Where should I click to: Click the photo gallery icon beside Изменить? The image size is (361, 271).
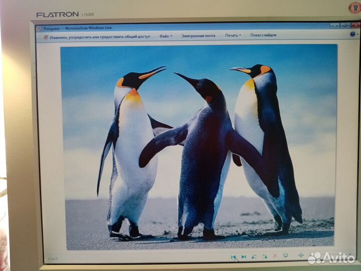[x=46, y=37]
